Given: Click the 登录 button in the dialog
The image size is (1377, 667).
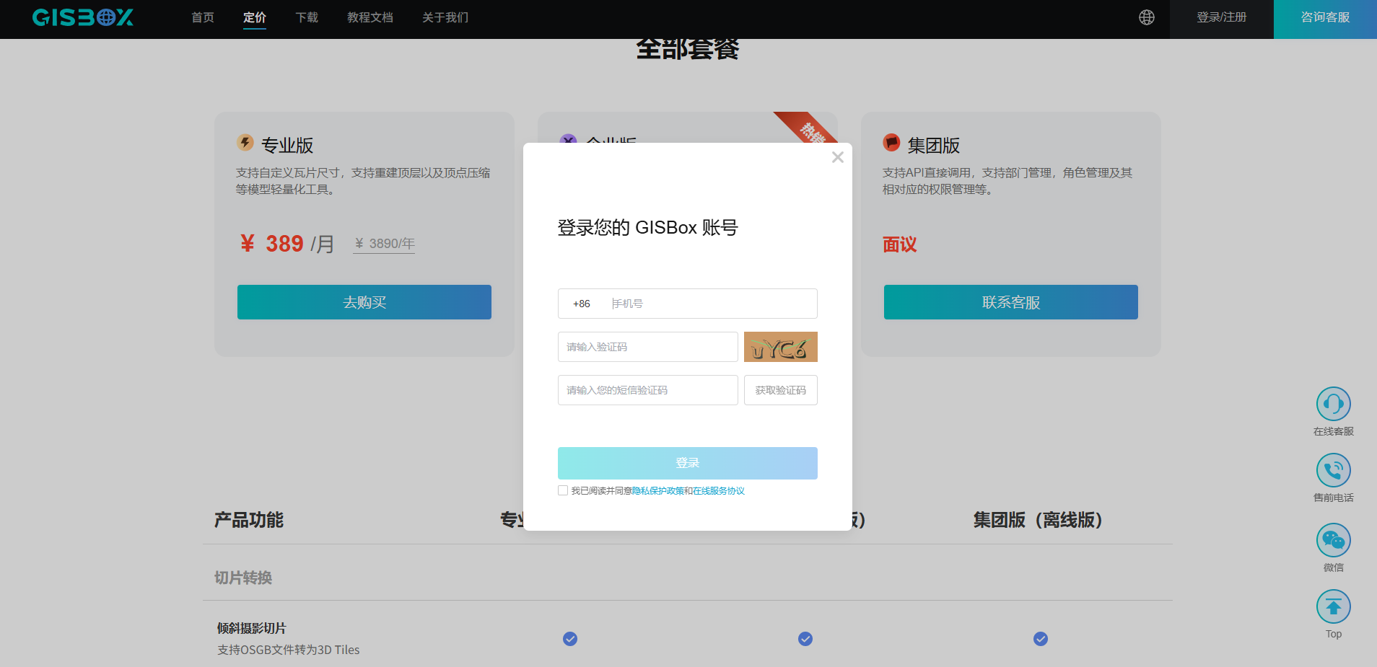Looking at the screenshot, I should (687, 463).
